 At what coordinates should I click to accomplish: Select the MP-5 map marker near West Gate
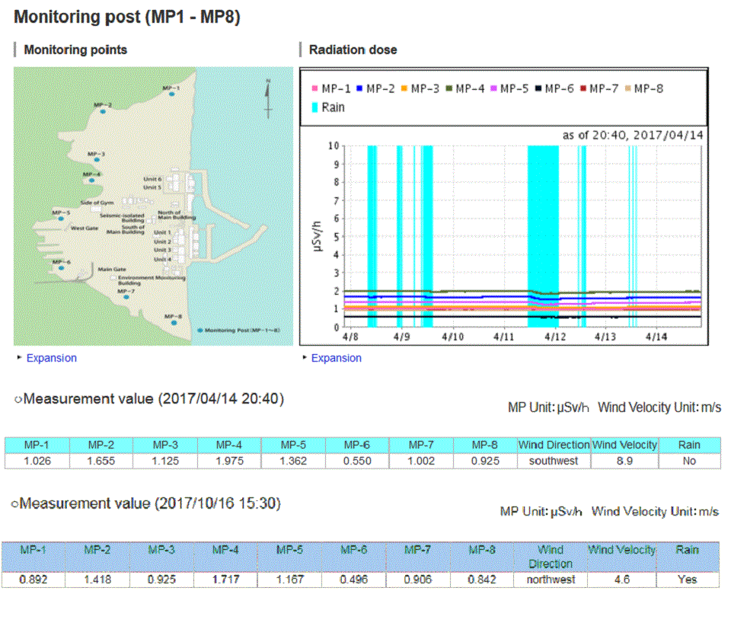(x=61, y=219)
